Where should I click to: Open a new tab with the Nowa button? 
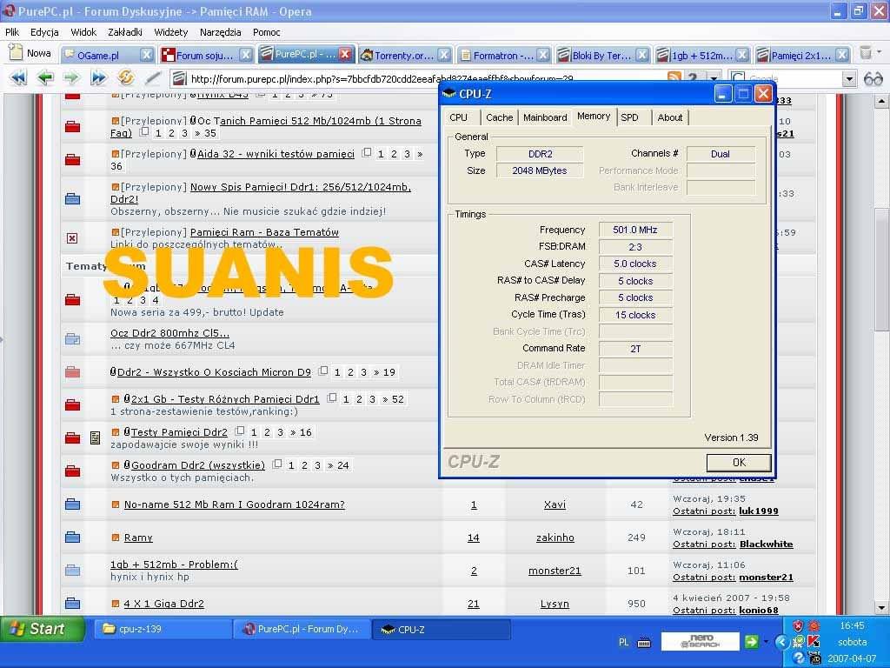tap(31, 53)
